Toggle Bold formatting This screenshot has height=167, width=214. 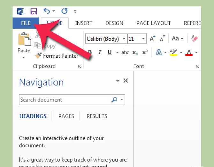click(x=90, y=53)
